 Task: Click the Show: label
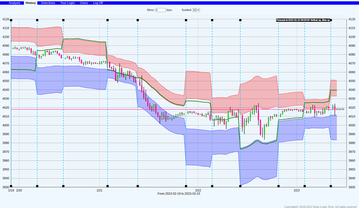click(x=150, y=10)
